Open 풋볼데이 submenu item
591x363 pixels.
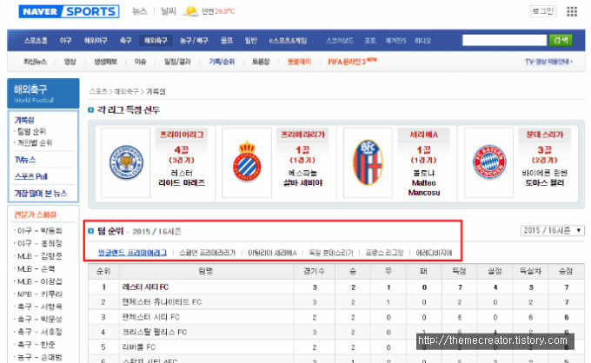(299, 62)
